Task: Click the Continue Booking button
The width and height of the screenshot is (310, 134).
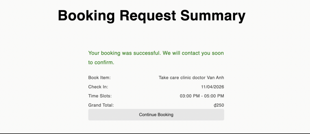Action: 156,115
